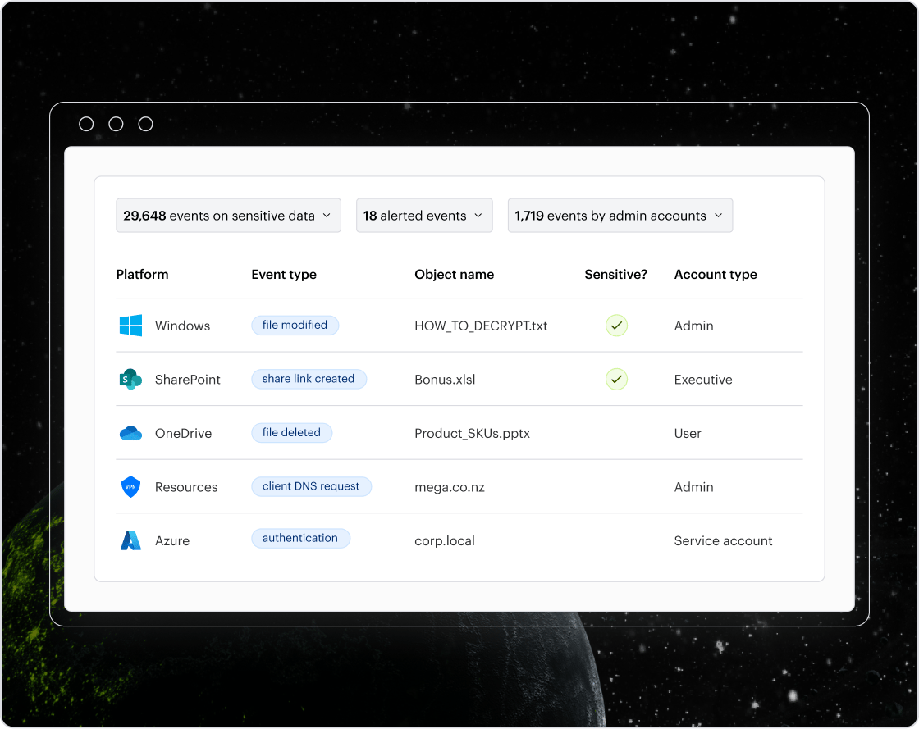Click the Windows platform icon
Viewport: 919px width, 729px height.
(x=130, y=326)
